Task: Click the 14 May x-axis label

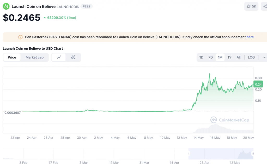Action: pyautogui.click(x=198, y=138)
